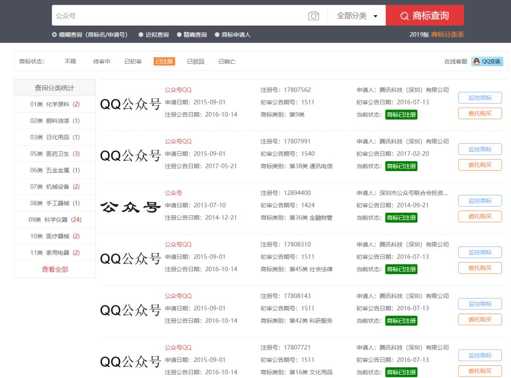Open category 02类 颜料油漆
The width and height of the screenshot is (511, 378).
coord(55,121)
